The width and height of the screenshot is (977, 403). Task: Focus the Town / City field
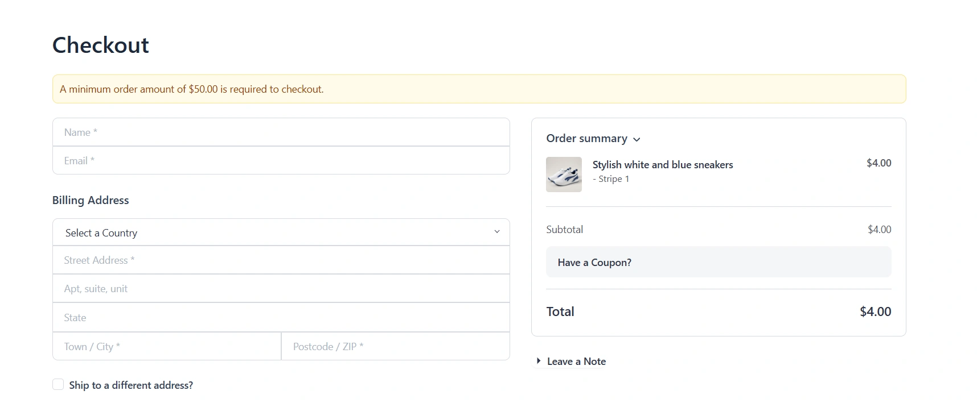pos(167,346)
